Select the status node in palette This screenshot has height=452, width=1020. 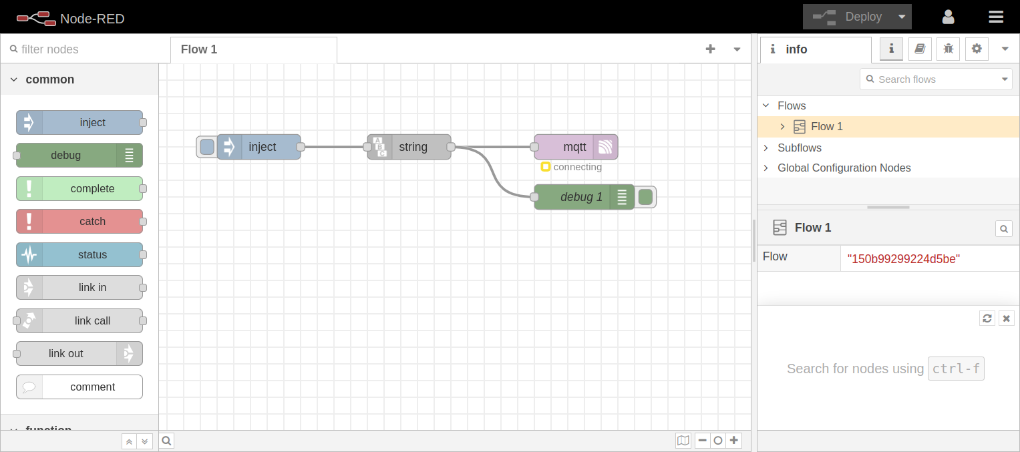coord(79,255)
